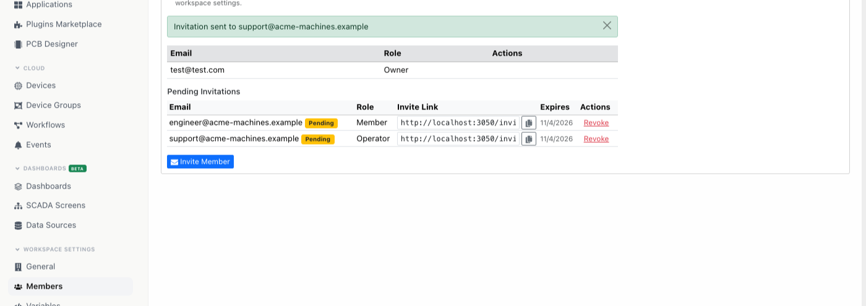The height and width of the screenshot is (306, 866).
Task: Open Applications in the sidebar
Action: [48, 4]
